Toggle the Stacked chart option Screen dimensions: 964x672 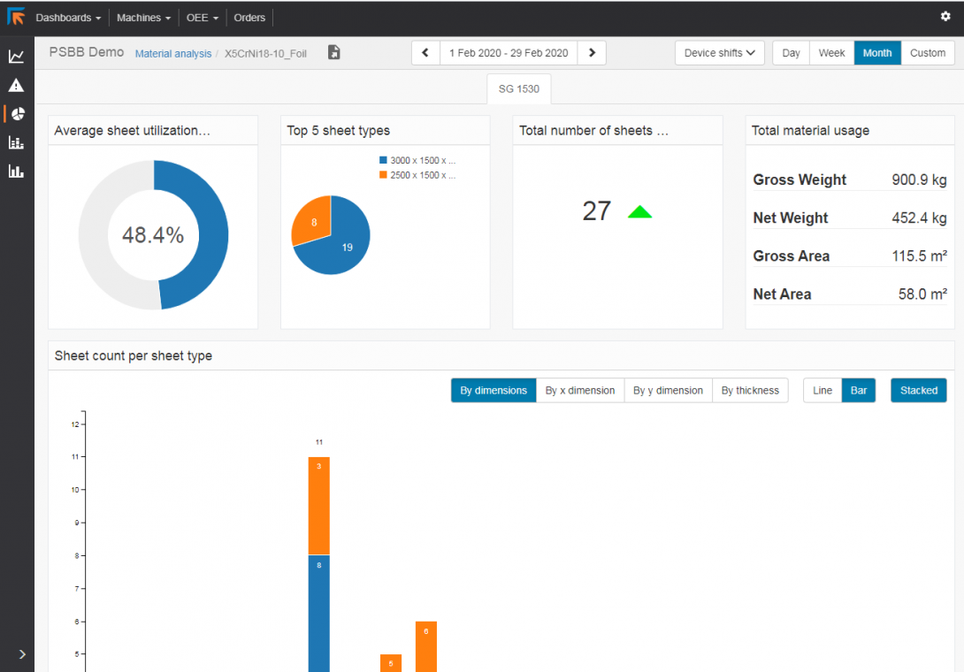[x=918, y=390]
